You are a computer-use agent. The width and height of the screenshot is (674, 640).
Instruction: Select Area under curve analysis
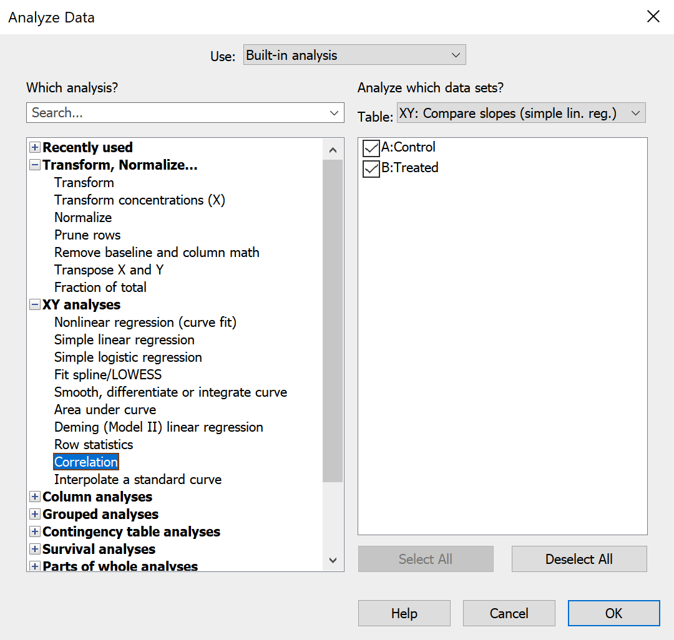[x=105, y=410]
